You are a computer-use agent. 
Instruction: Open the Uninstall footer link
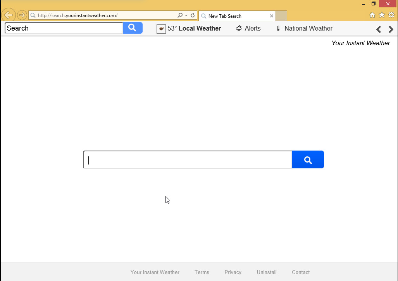[267, 272]
